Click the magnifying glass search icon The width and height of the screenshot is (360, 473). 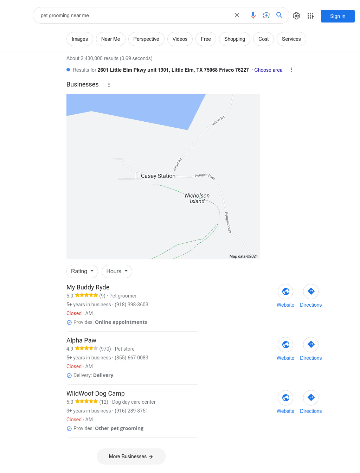click(x=279, y=15)
